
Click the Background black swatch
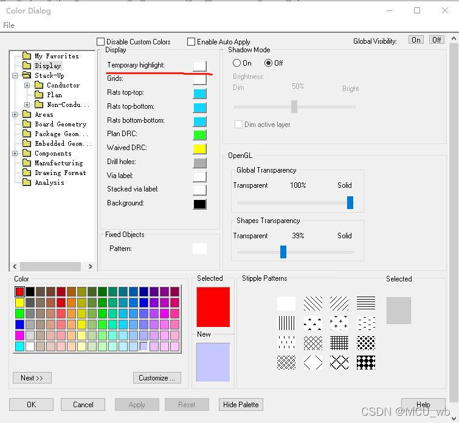click(x=200, y=204)
